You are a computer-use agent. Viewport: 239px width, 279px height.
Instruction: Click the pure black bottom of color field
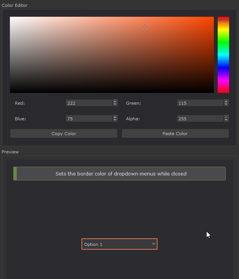point(112,91)
